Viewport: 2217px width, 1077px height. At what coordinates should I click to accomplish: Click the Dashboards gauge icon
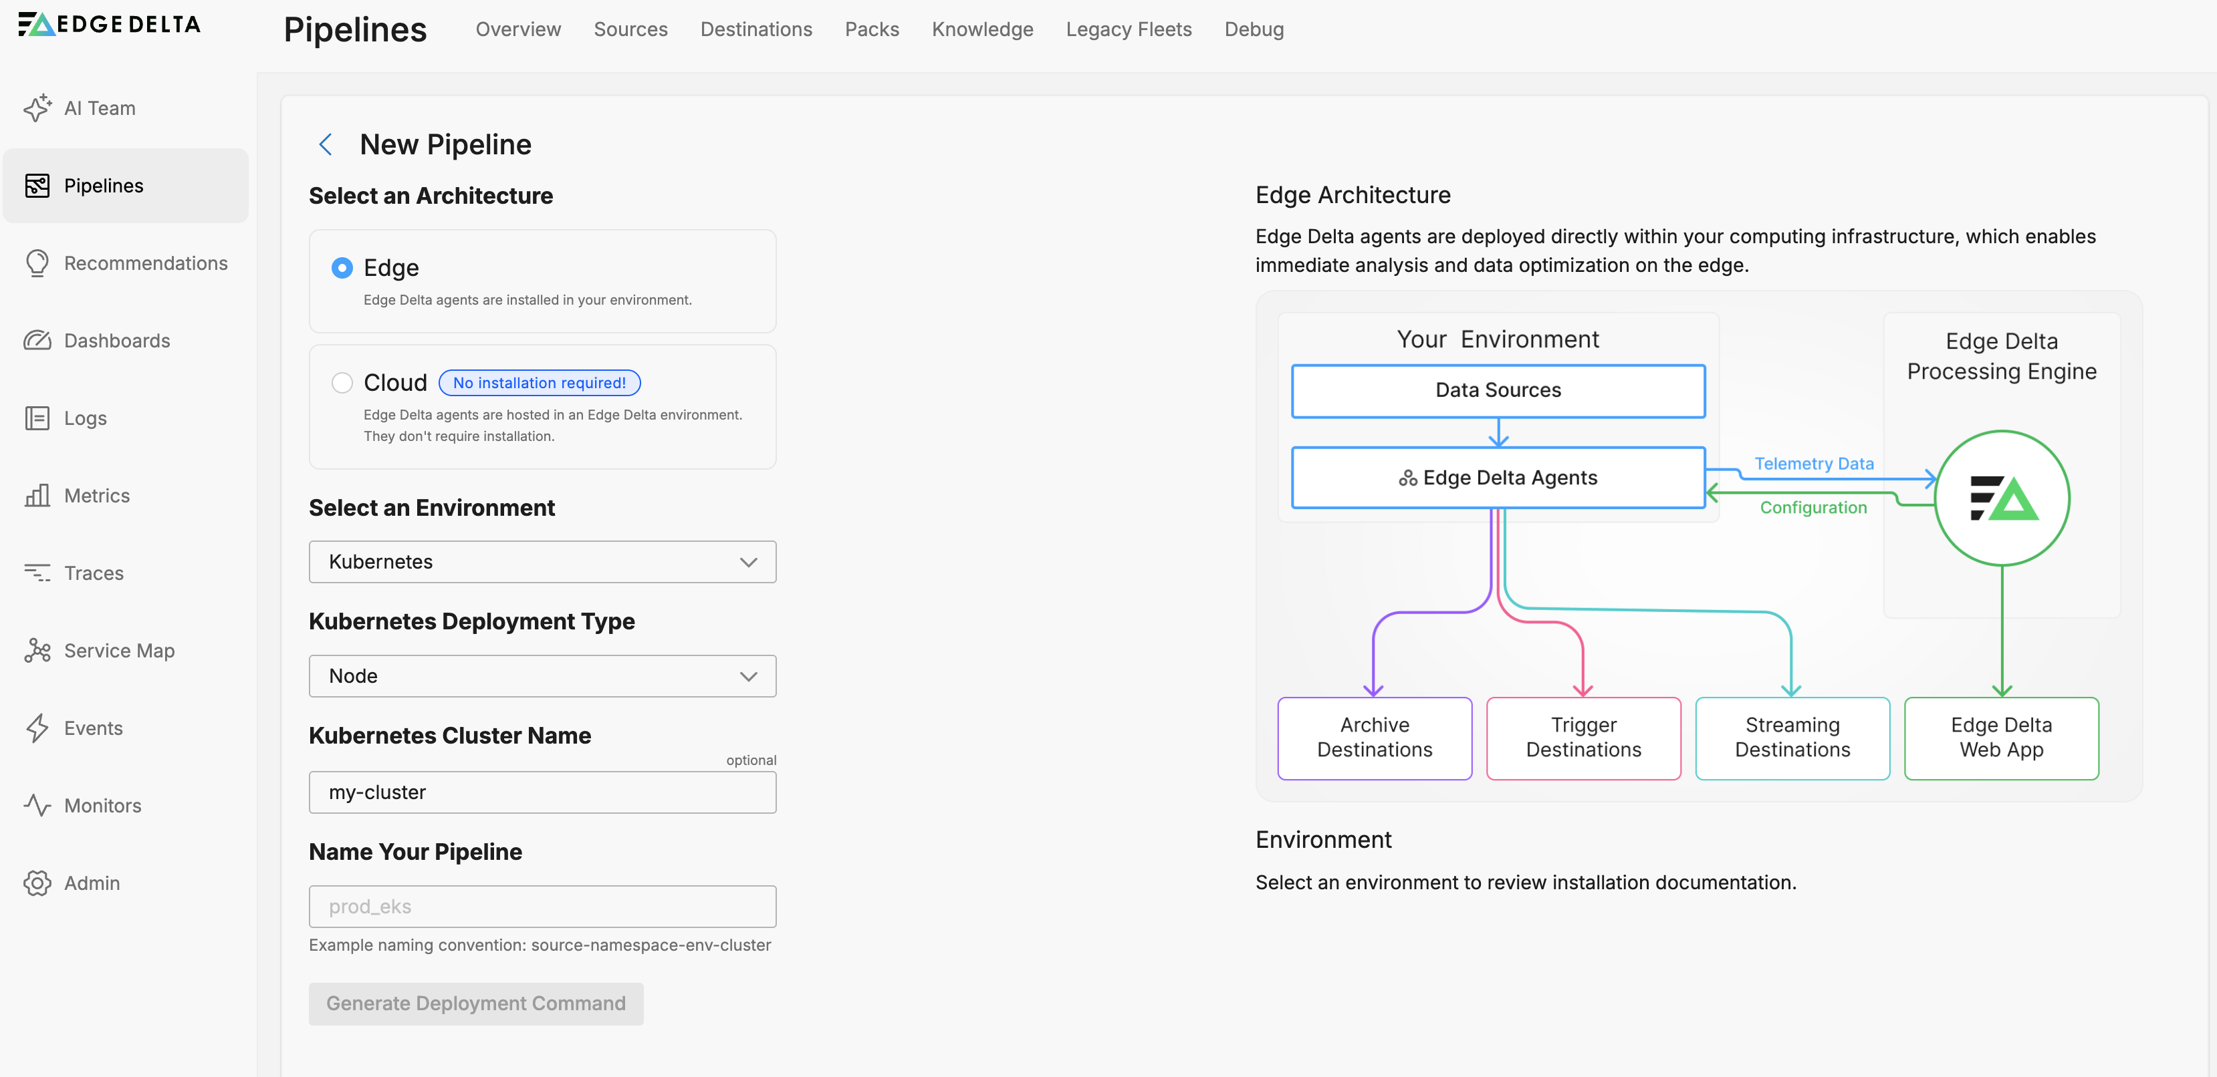[37, 341]
